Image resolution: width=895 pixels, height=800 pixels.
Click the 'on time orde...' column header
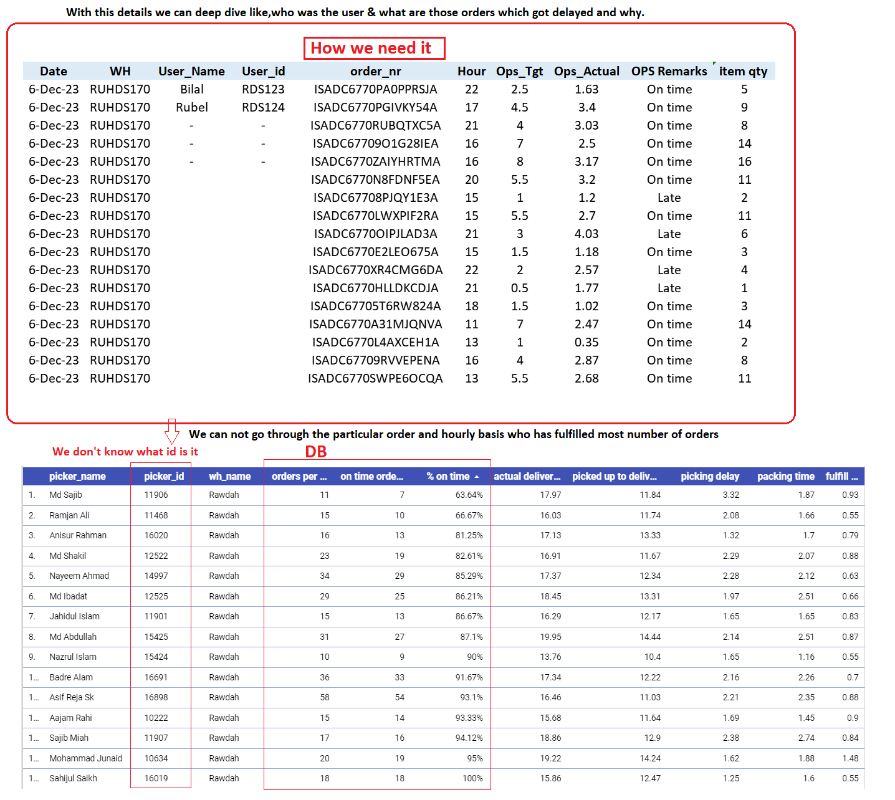tap(371, 477)
